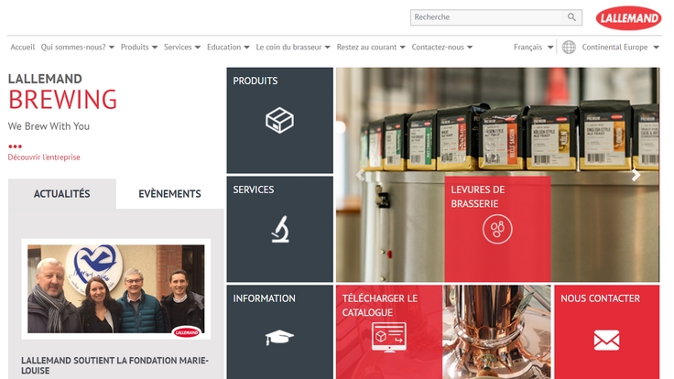The width and height of the screenshot is (674, 379).
Task: Expand the Produits navigation dropdown
Action: [x=139, y=47]
